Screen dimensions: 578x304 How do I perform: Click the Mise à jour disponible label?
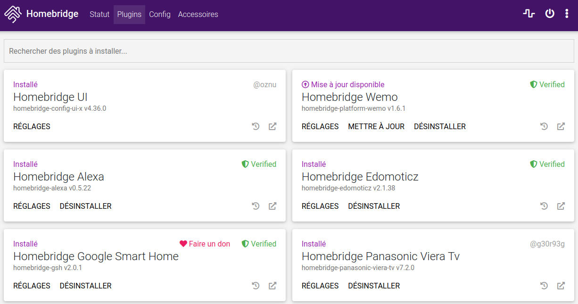[x=348, y=84]
